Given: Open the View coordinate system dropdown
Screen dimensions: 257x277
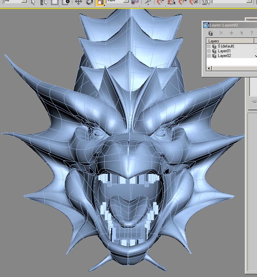Looking at the screenshot, I should [x=126, y=1].
